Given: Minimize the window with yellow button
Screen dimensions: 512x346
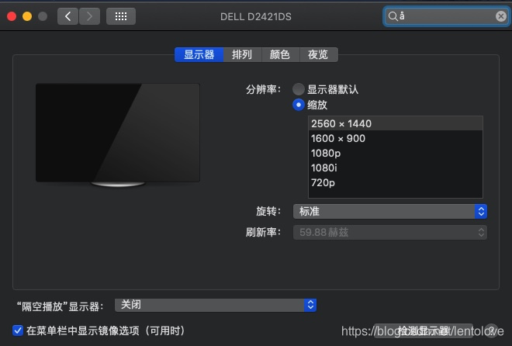Looking at the screenshot, I should [27, 16].
